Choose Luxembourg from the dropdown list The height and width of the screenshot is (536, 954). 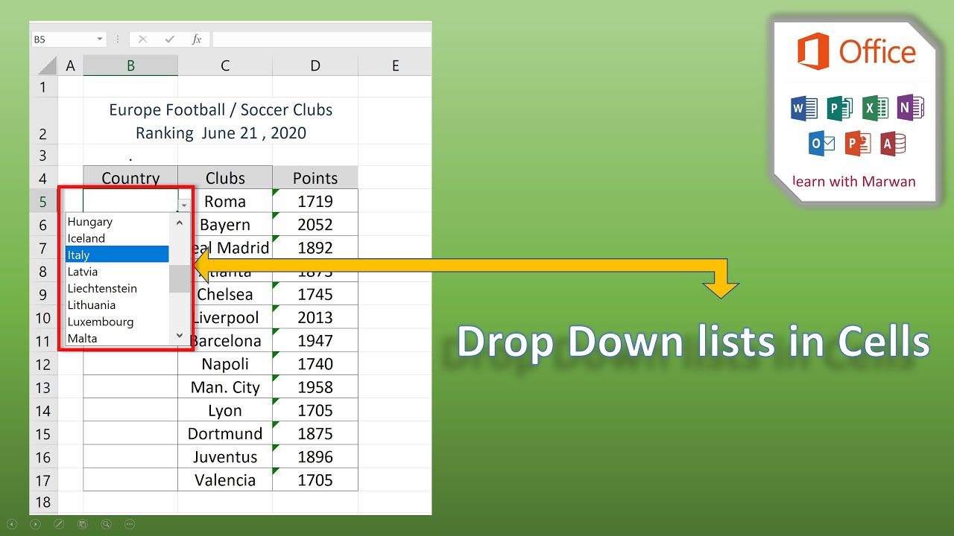[x=117, y=322]
